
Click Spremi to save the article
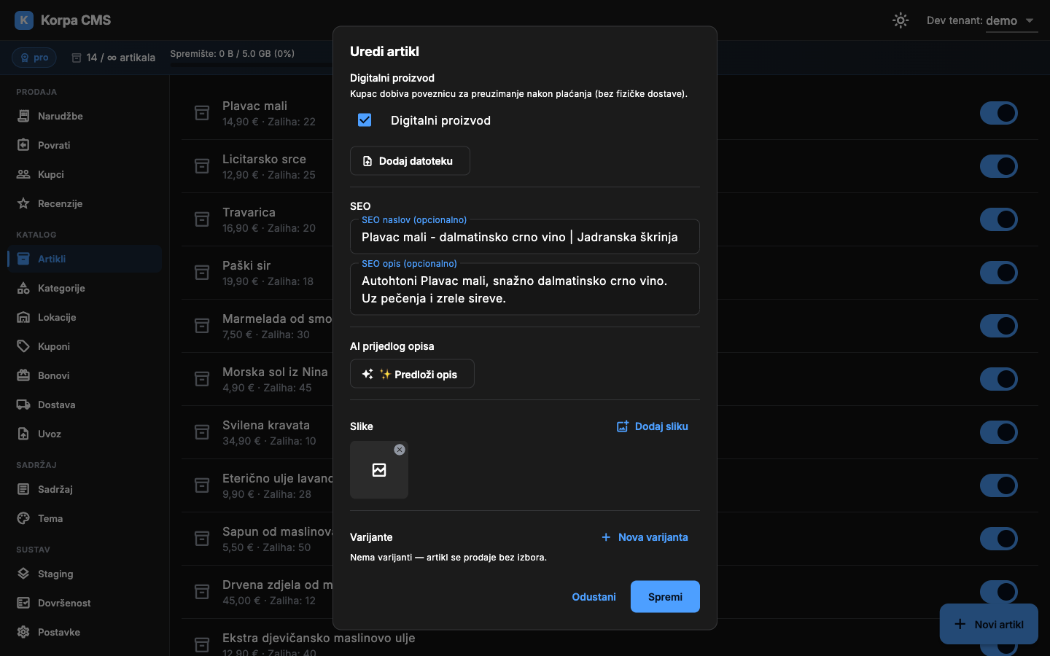pos(665,597)
